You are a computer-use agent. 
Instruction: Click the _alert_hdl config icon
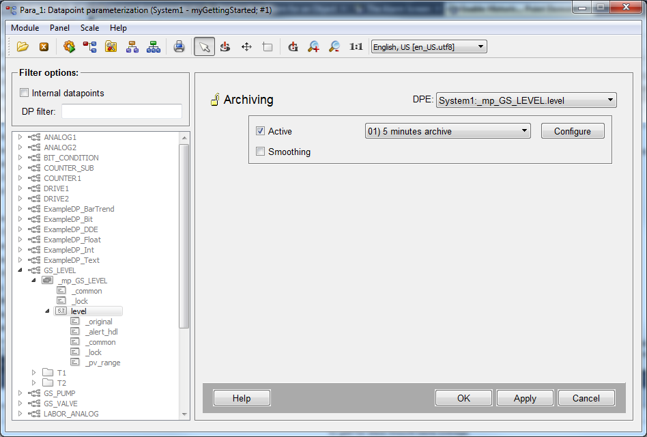coord(74,331)
